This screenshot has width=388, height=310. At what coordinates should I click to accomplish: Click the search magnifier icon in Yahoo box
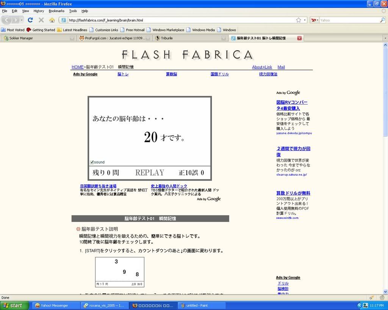point(382,20)
